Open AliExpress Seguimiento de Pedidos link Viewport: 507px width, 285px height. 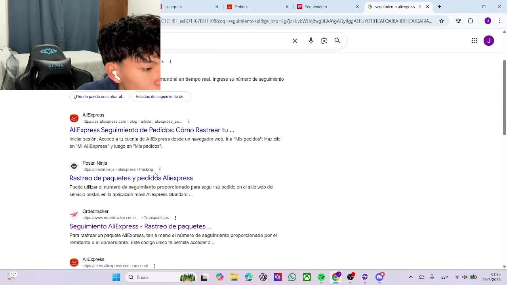(x=152, y=130)
